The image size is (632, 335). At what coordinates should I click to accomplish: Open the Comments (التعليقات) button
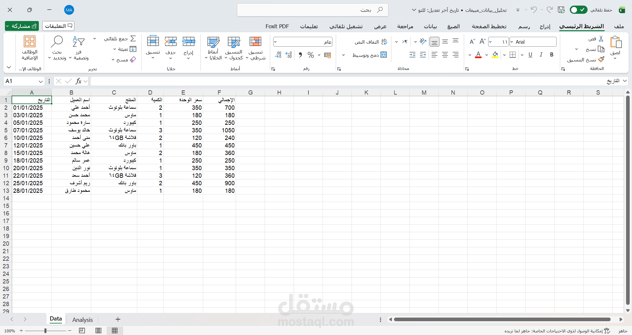tap(58, 26)
